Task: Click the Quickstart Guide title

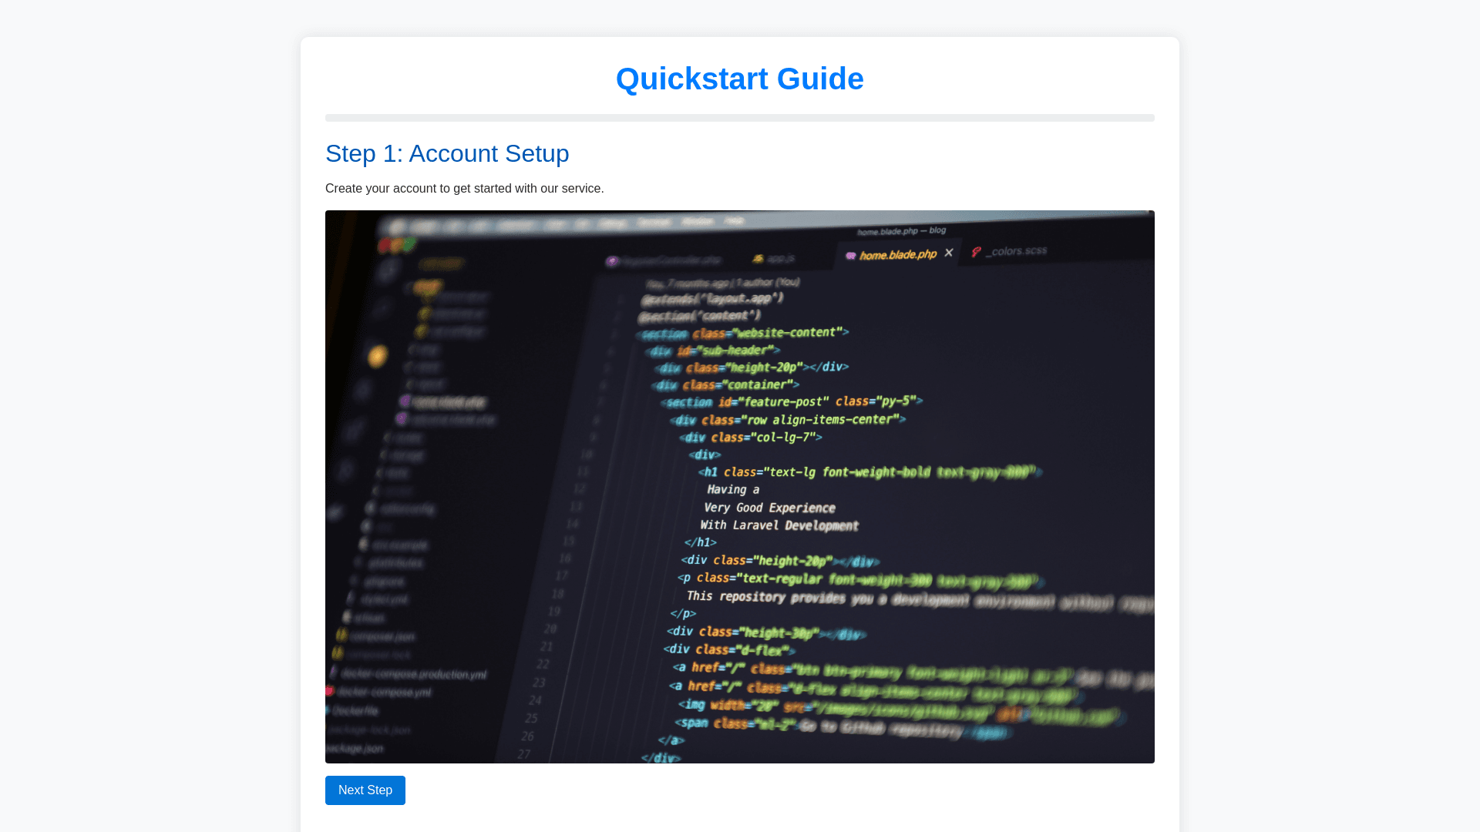Action: [739, 79]
